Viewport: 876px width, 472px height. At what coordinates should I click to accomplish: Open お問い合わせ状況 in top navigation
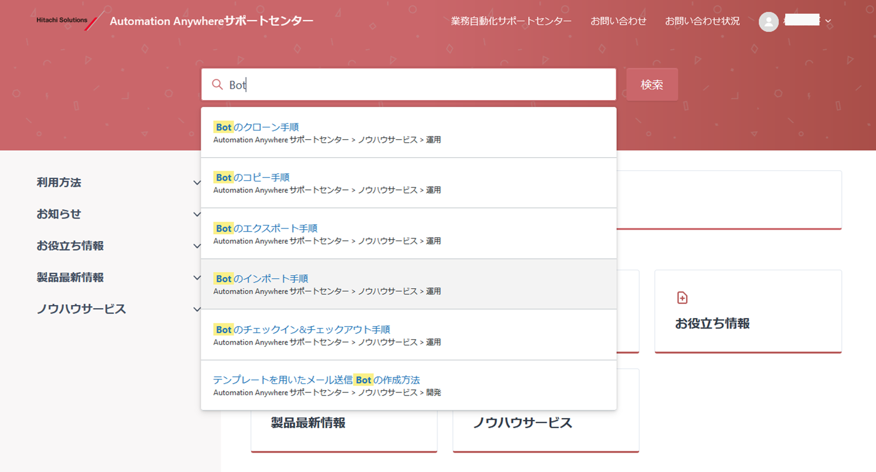(702, 21)
